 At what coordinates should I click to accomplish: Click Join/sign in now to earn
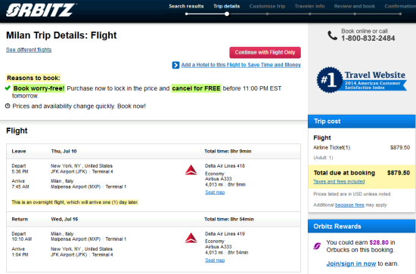[351, 263]
